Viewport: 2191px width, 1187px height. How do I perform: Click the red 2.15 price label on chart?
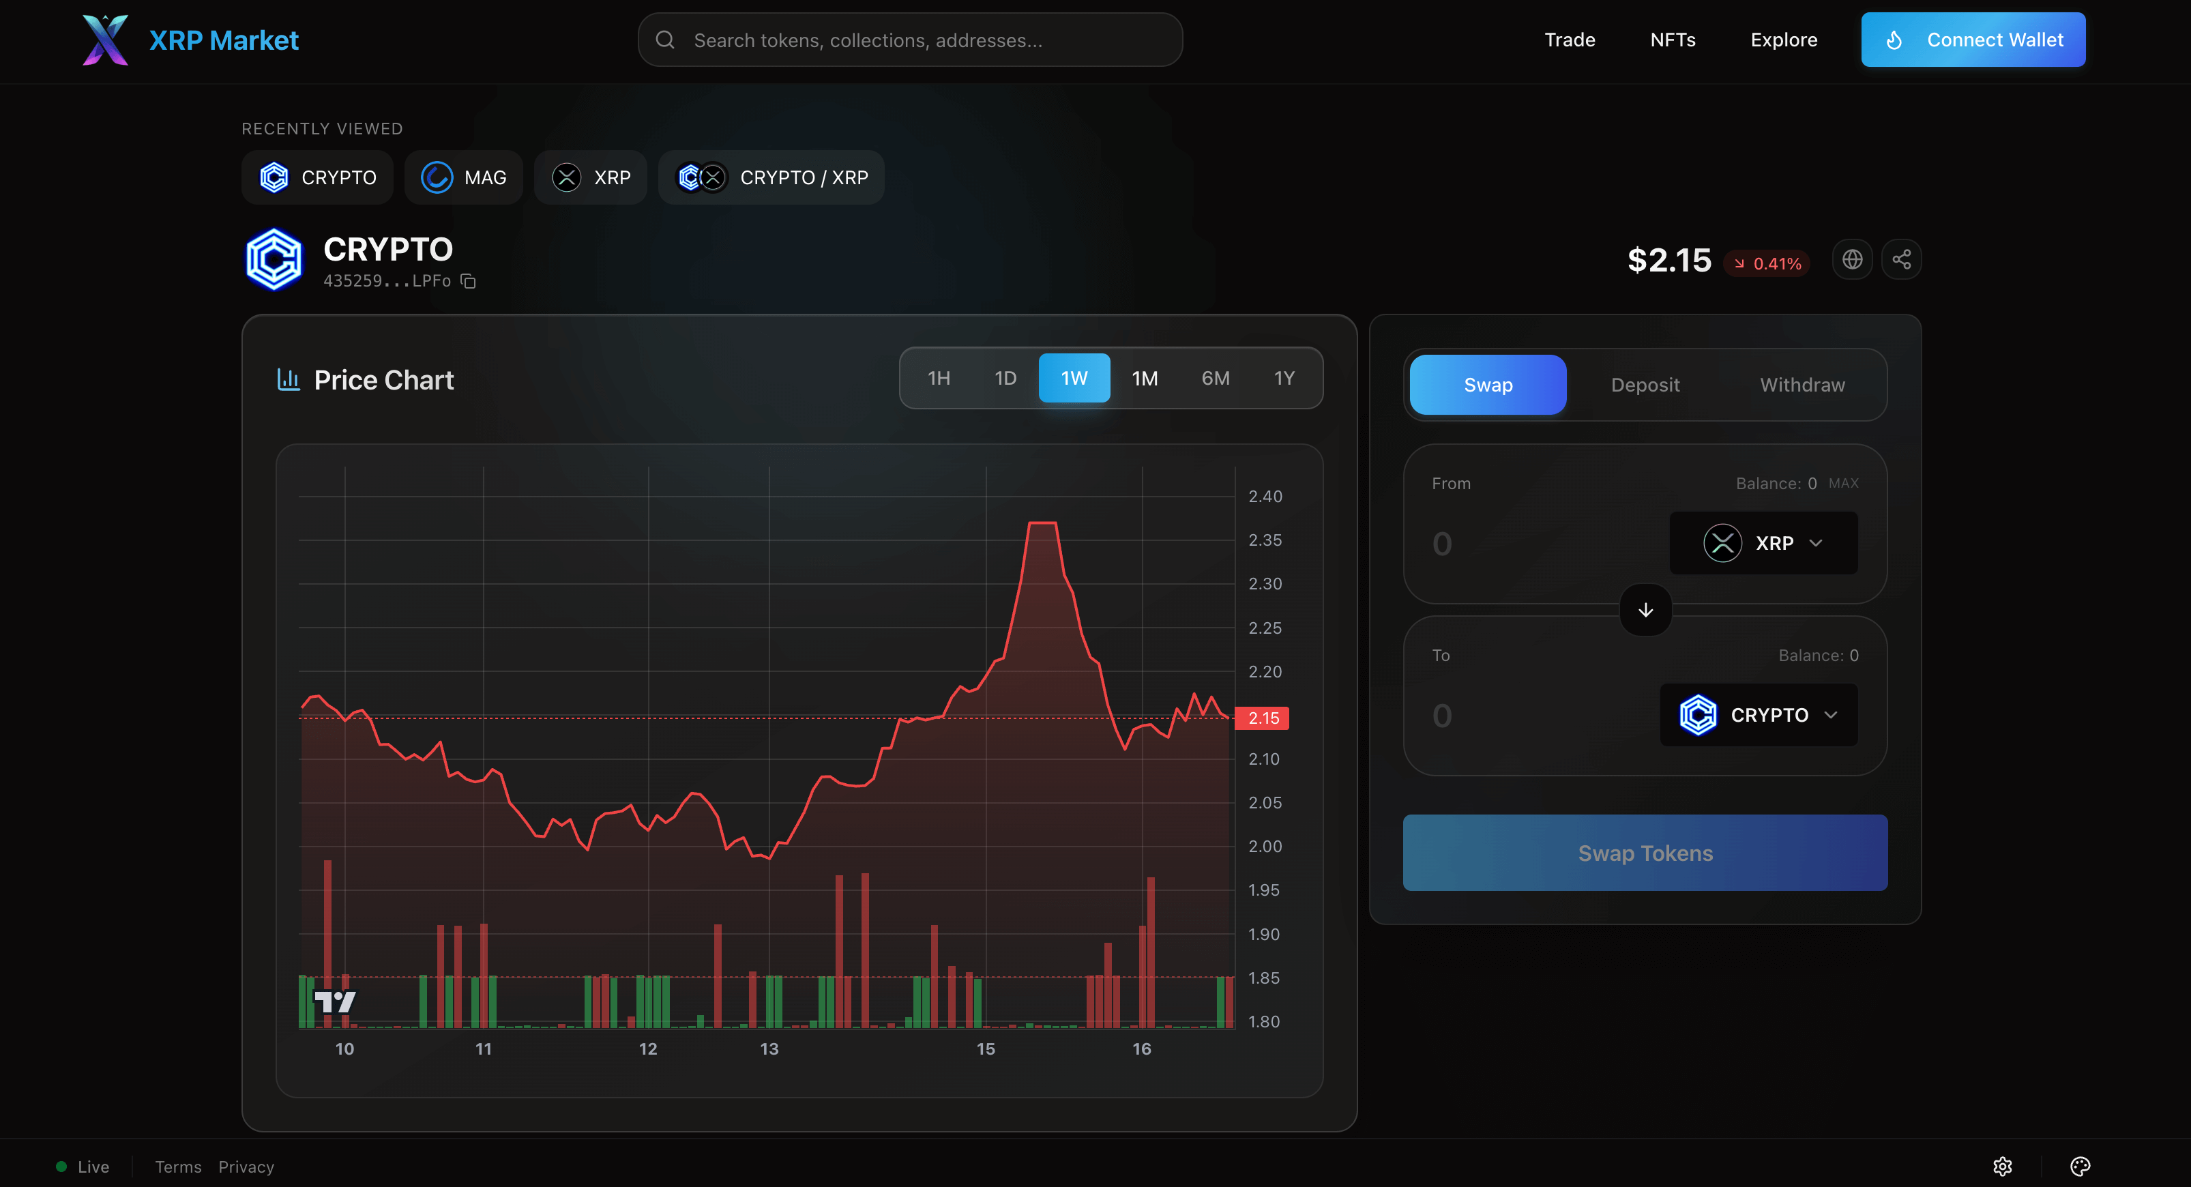[1262, 718]
